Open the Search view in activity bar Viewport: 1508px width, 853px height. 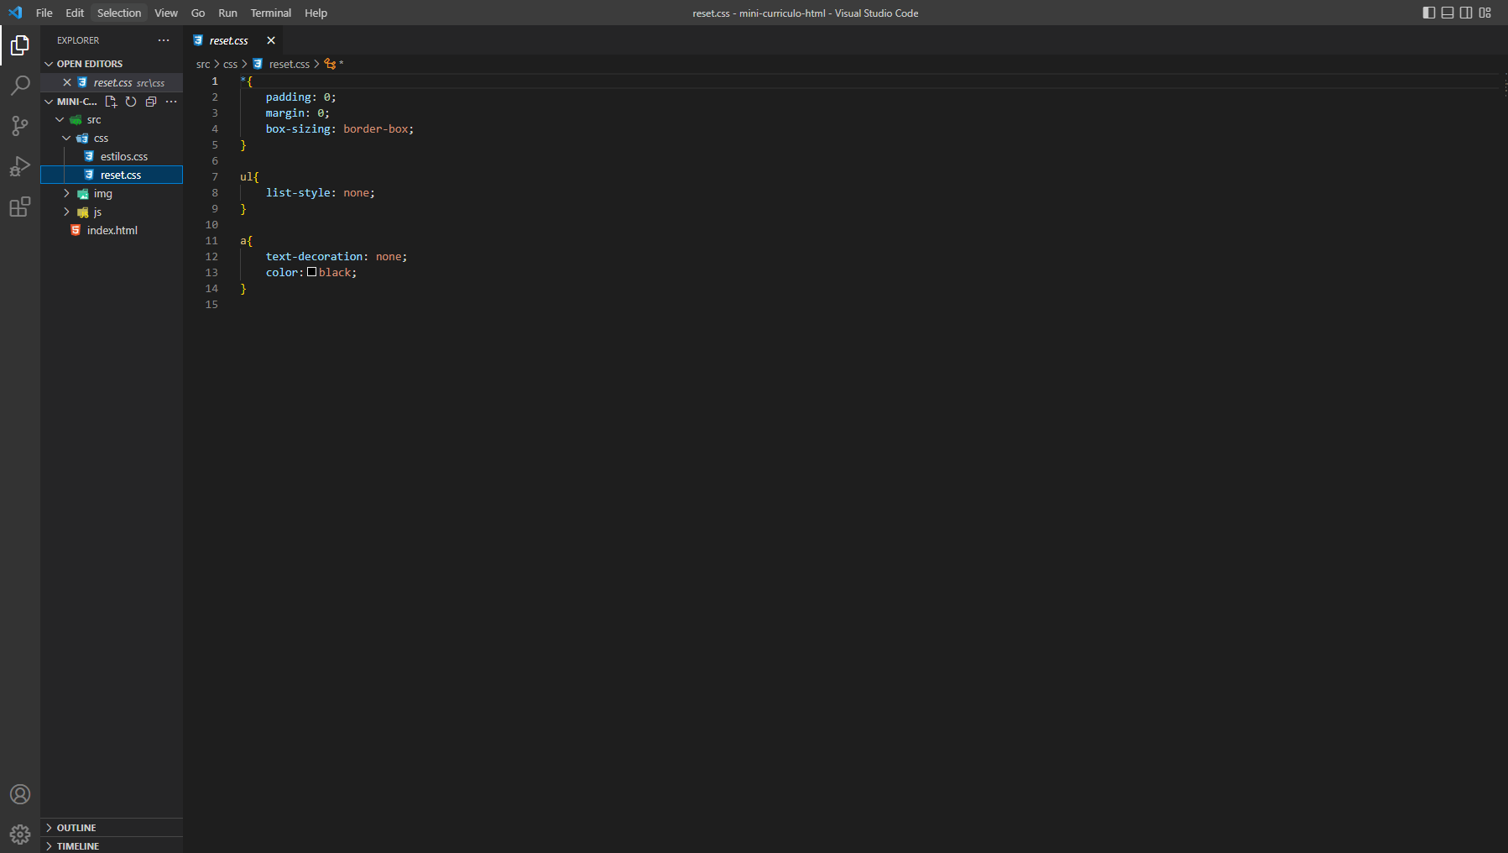(x=20, y=86)
